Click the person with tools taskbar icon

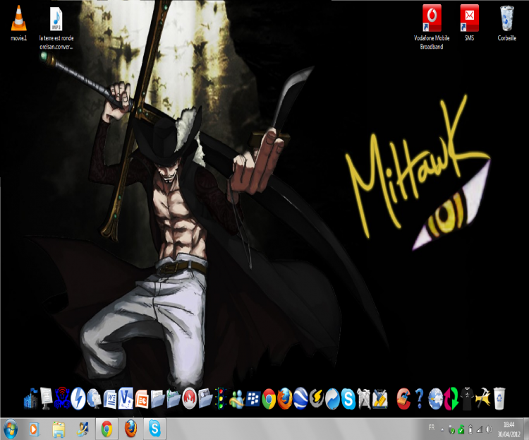point(83,429)
